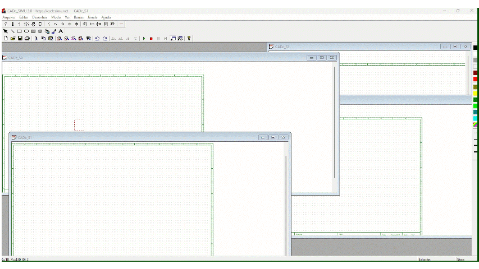Select the color brush tool
479x269 pixels.
point(54,31)
